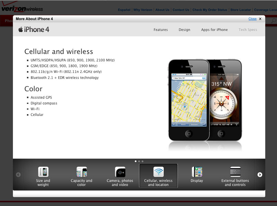The height and width of the screenshot is (206, 277).
Task: Click the Camera, photos and video icon
Action: tap(120, 171)
